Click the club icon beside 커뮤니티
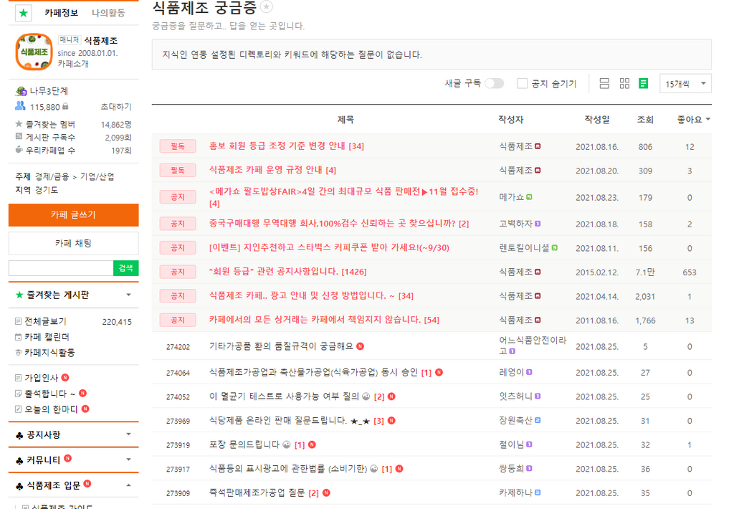 [19, 461]
